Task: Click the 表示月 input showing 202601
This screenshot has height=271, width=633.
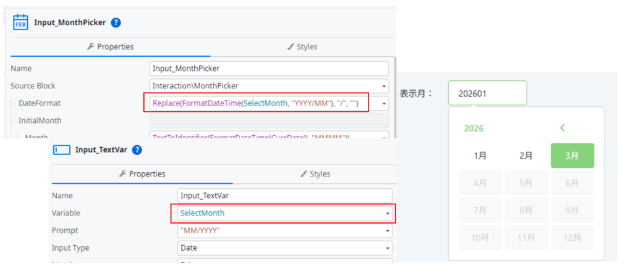Action: click(487, 93)
